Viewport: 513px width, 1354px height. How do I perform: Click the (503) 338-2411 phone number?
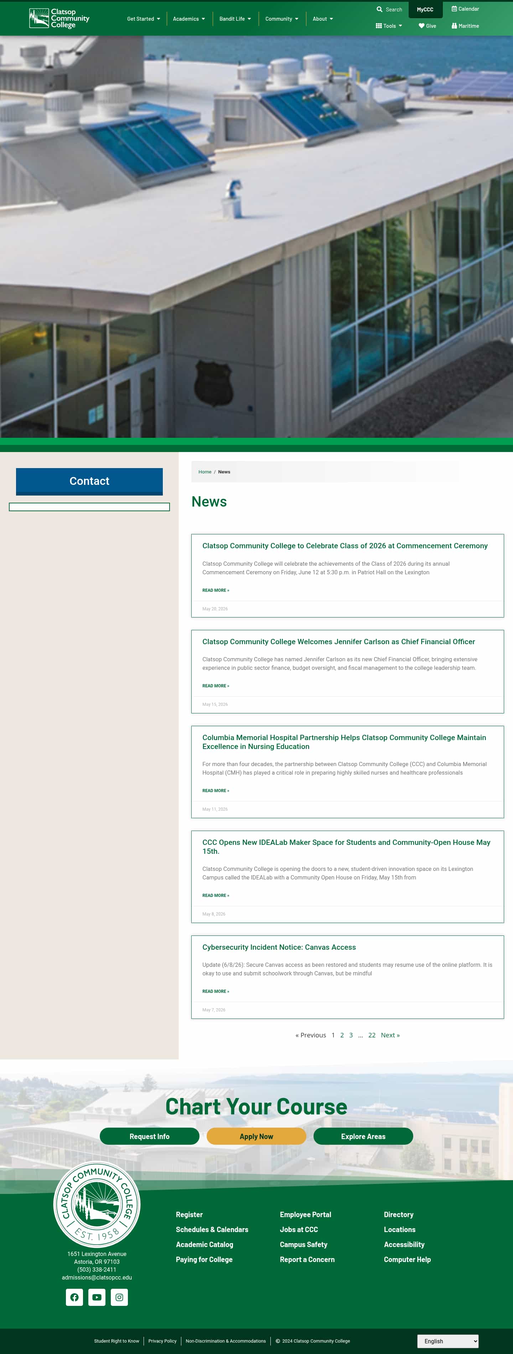(x=97, y=1270)
